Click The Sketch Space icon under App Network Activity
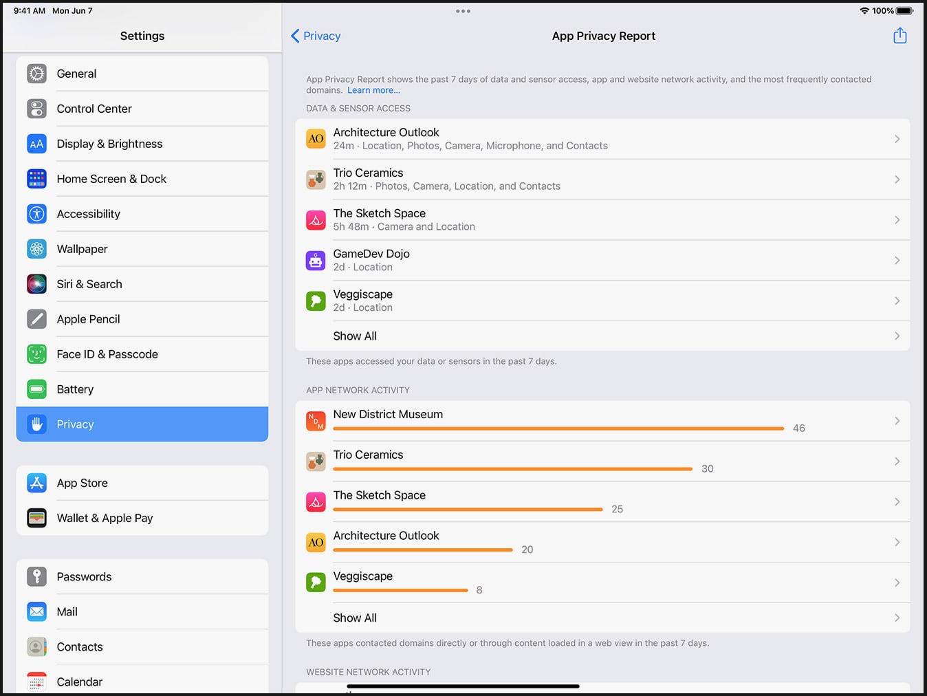The width and height of the screenshot is (927, 696). tap(316, 502)
